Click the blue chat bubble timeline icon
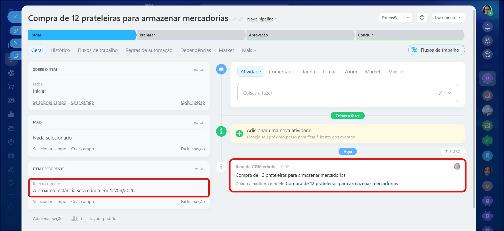Image resolution: width=504 pixels, height=231 pixels. (x=221, y=69)
